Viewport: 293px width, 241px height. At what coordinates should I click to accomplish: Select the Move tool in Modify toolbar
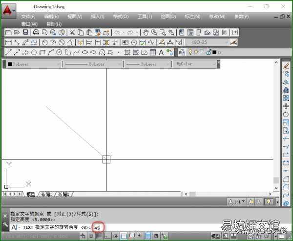(286, 106)
